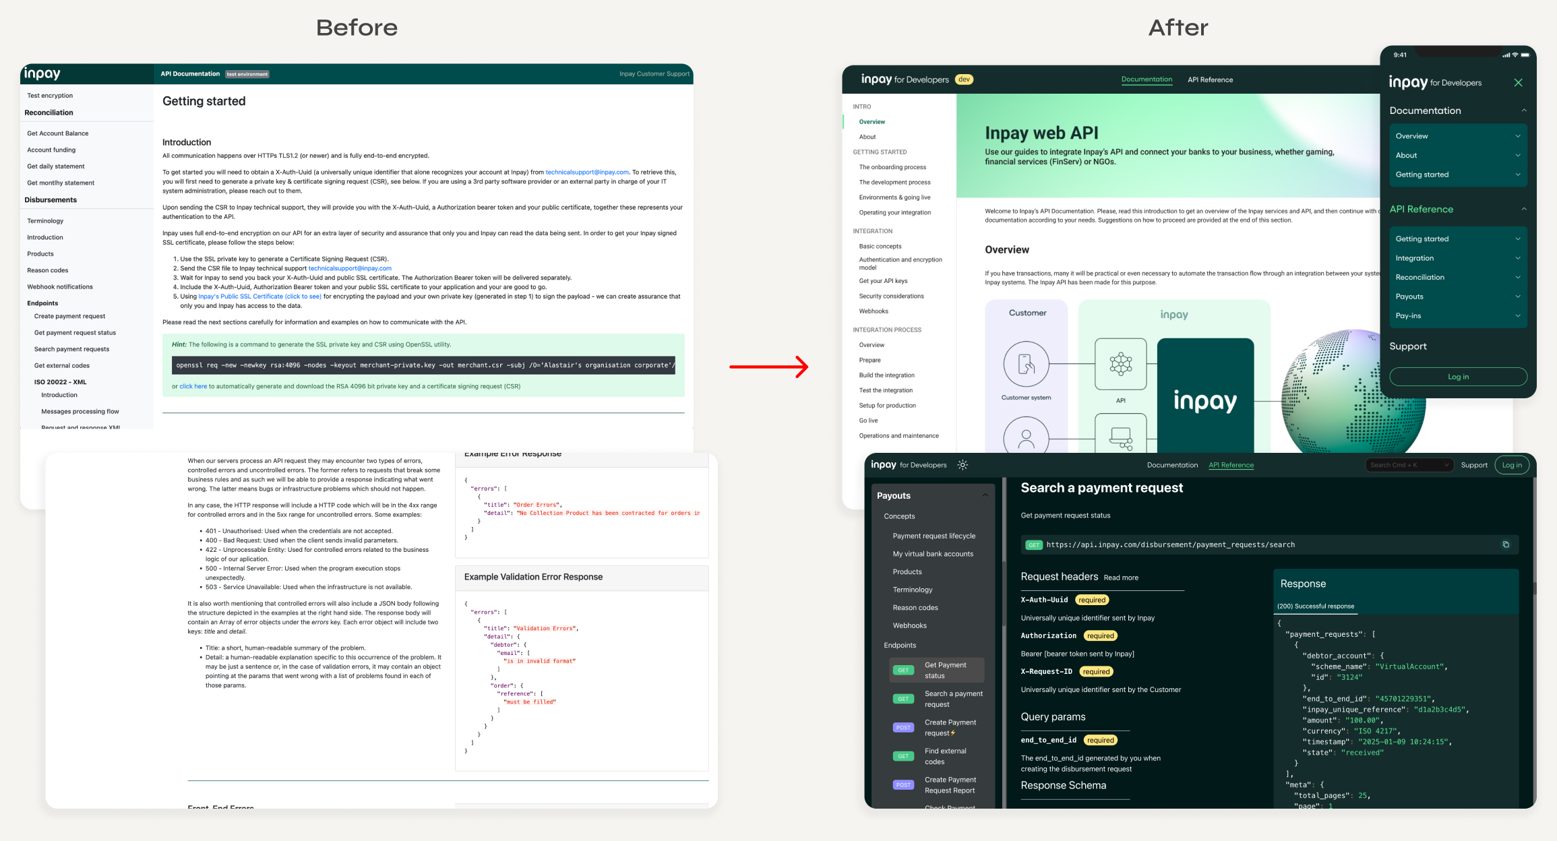Screen dimensions: 1557x841
Task: Collapse Documentation section in mobile menu
Action: point(1524,111)
